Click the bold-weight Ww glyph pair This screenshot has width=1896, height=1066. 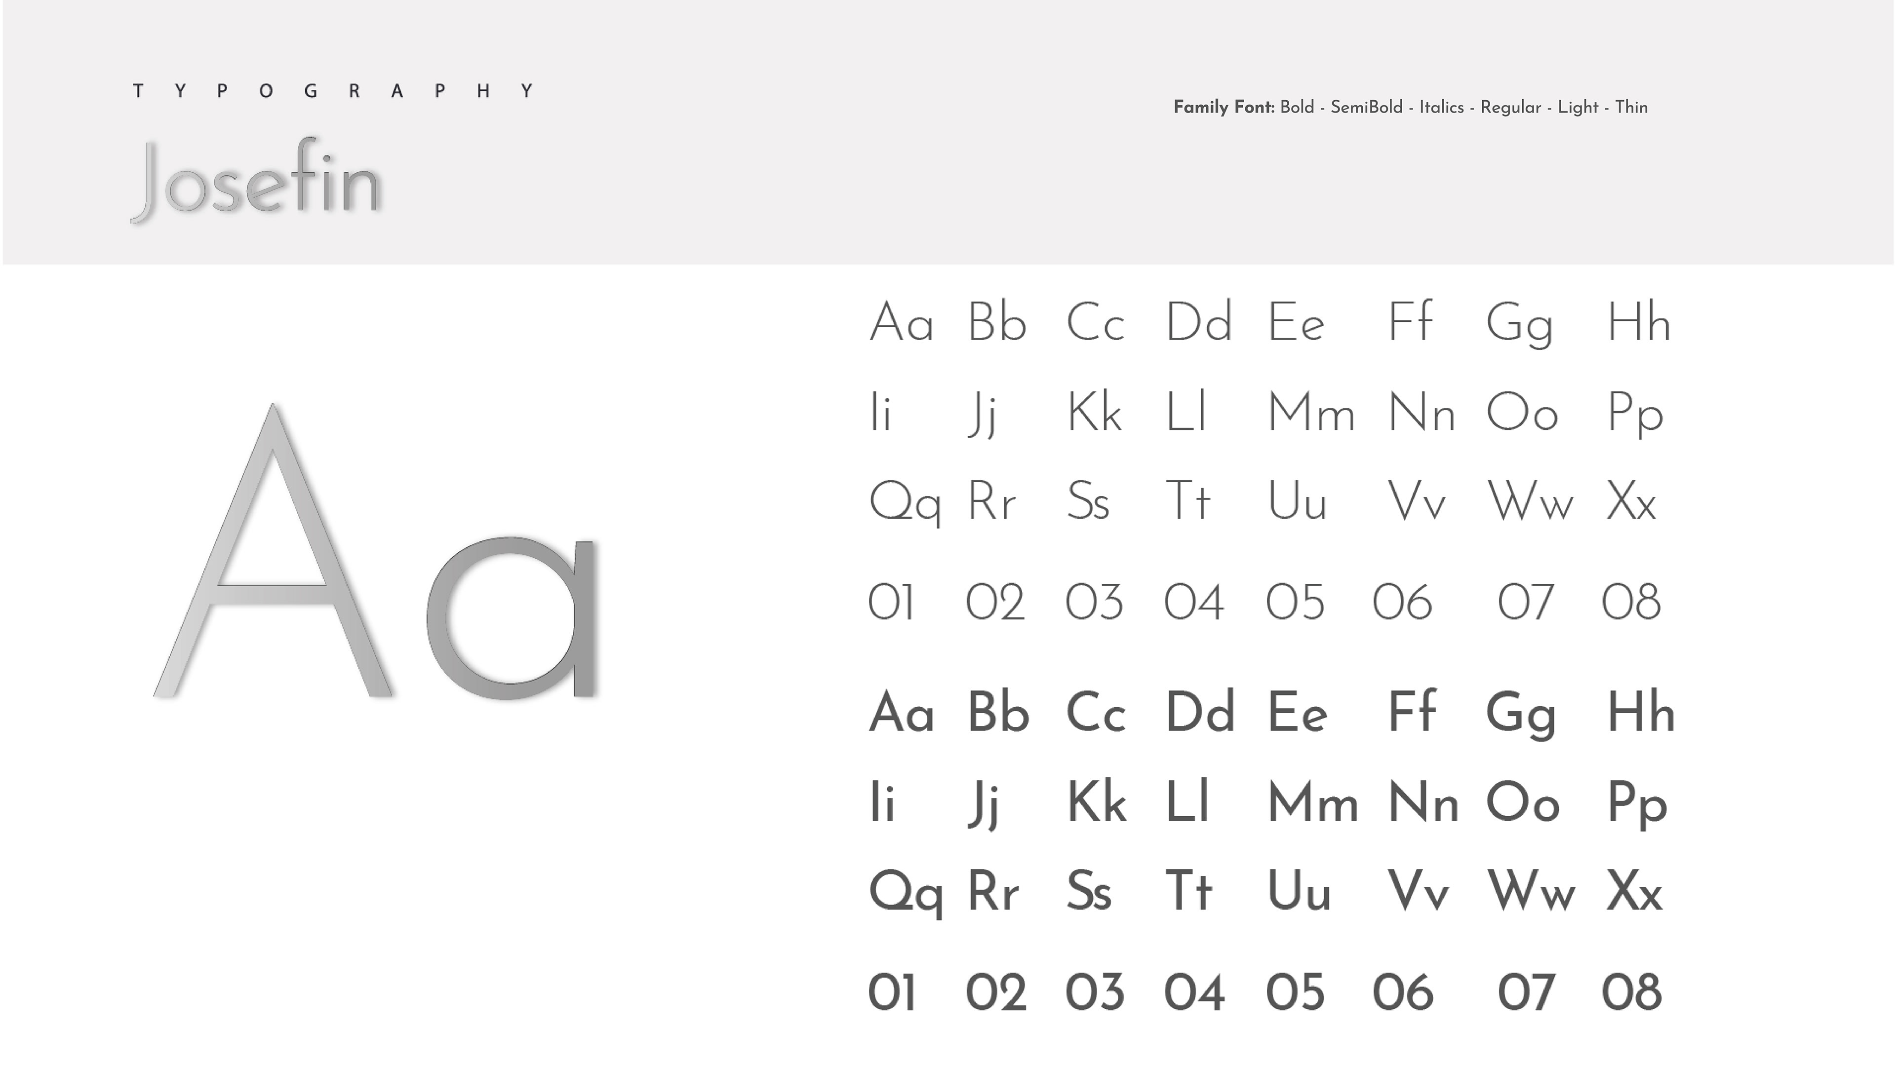(x=1531, y=892)
